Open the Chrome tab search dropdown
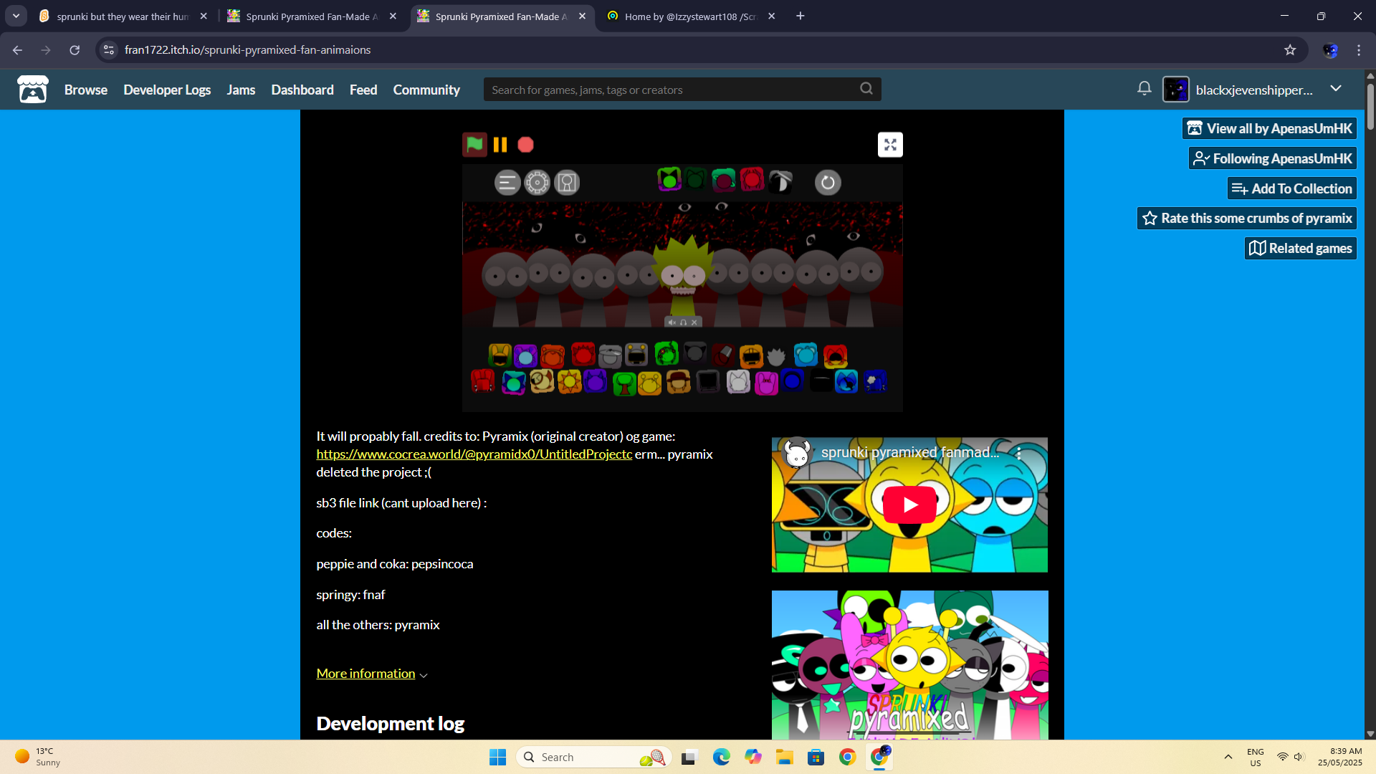The height and width of the screenshot is (774, 1376). coord(16,16)
